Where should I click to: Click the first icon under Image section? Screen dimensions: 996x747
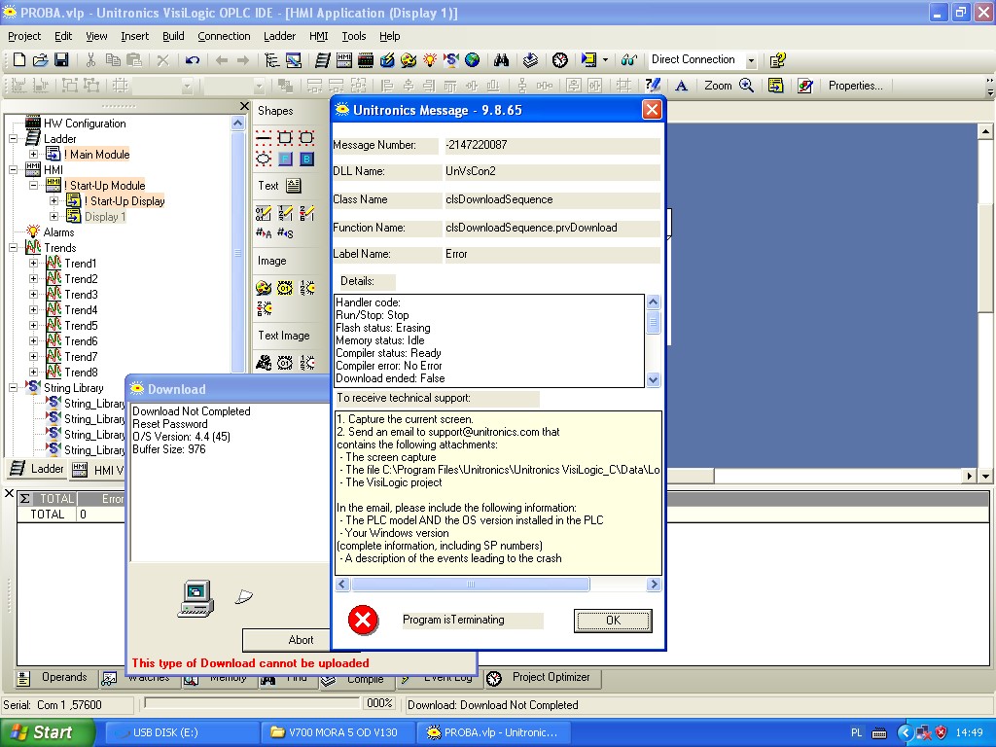[263, 288]
